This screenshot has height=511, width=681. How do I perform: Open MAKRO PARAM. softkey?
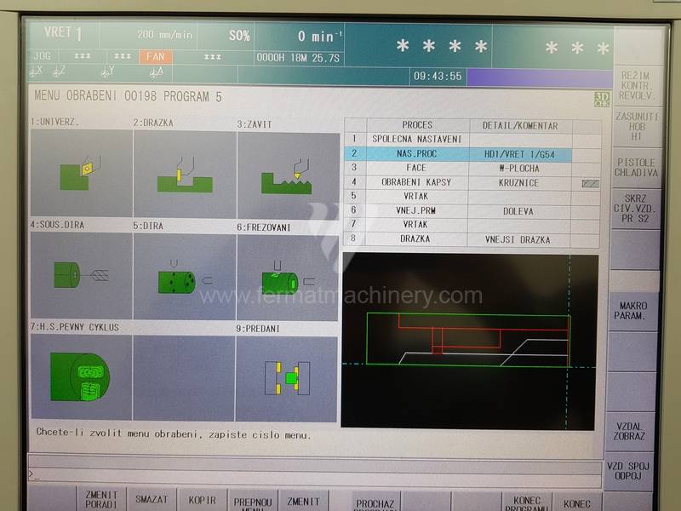click(636, 310)
